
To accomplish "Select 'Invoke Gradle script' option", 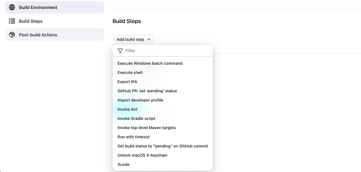I will pyautogui.click(x=136, y=118).
